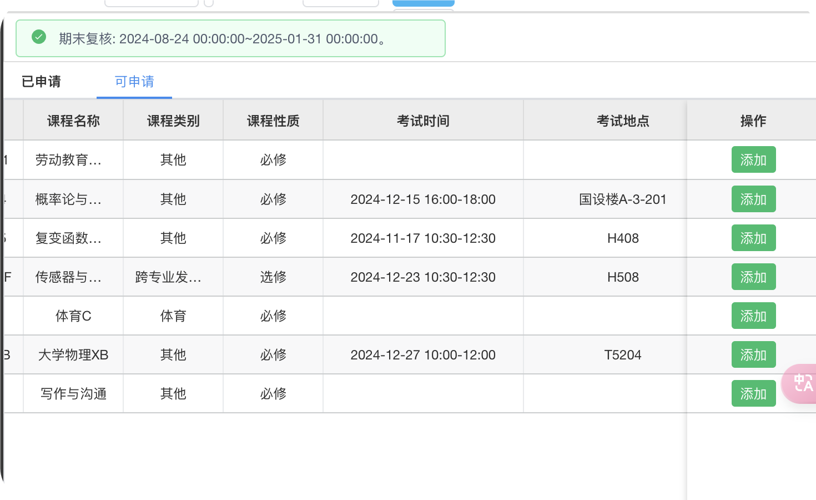Click 添加 for 写作与沟通
816x500 pixels.
click(x=753, y=394)
